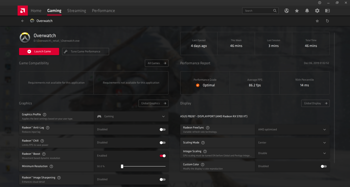The width and height of the screenshot is (350, 187).
Task: Expand Scaling Mode Center dropdown
Action: [x=292, y=143]
